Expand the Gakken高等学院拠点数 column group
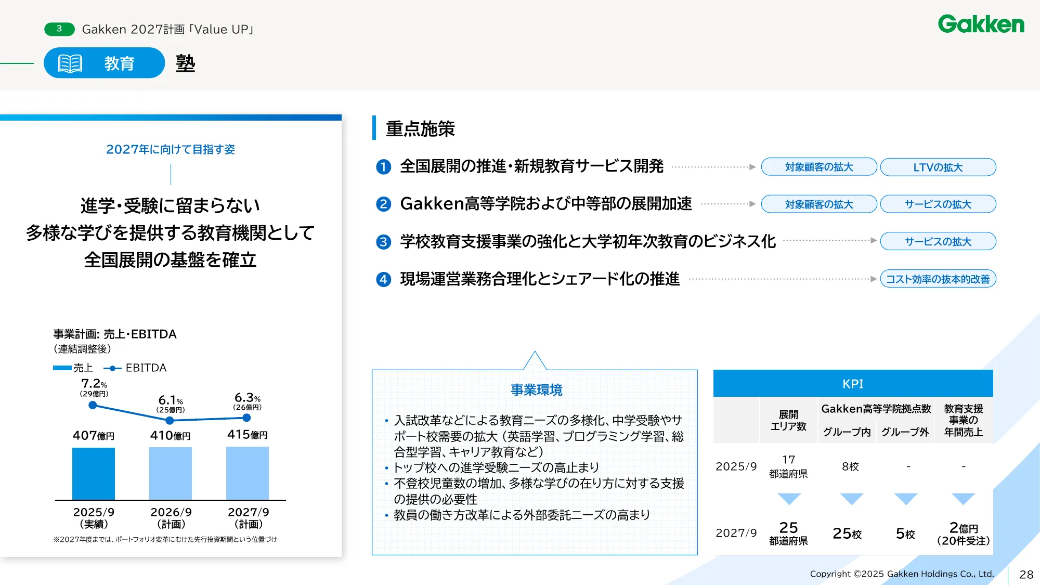The width and height of the screenshot is (1040, 585). (876, 409)
